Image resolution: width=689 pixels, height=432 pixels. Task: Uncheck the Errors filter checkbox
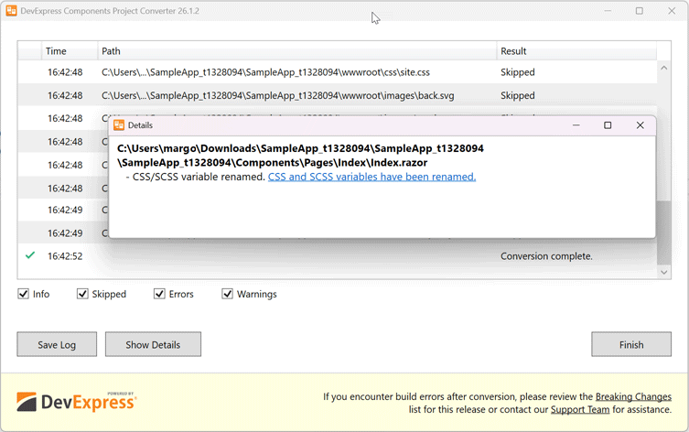[x=159, y=294]
